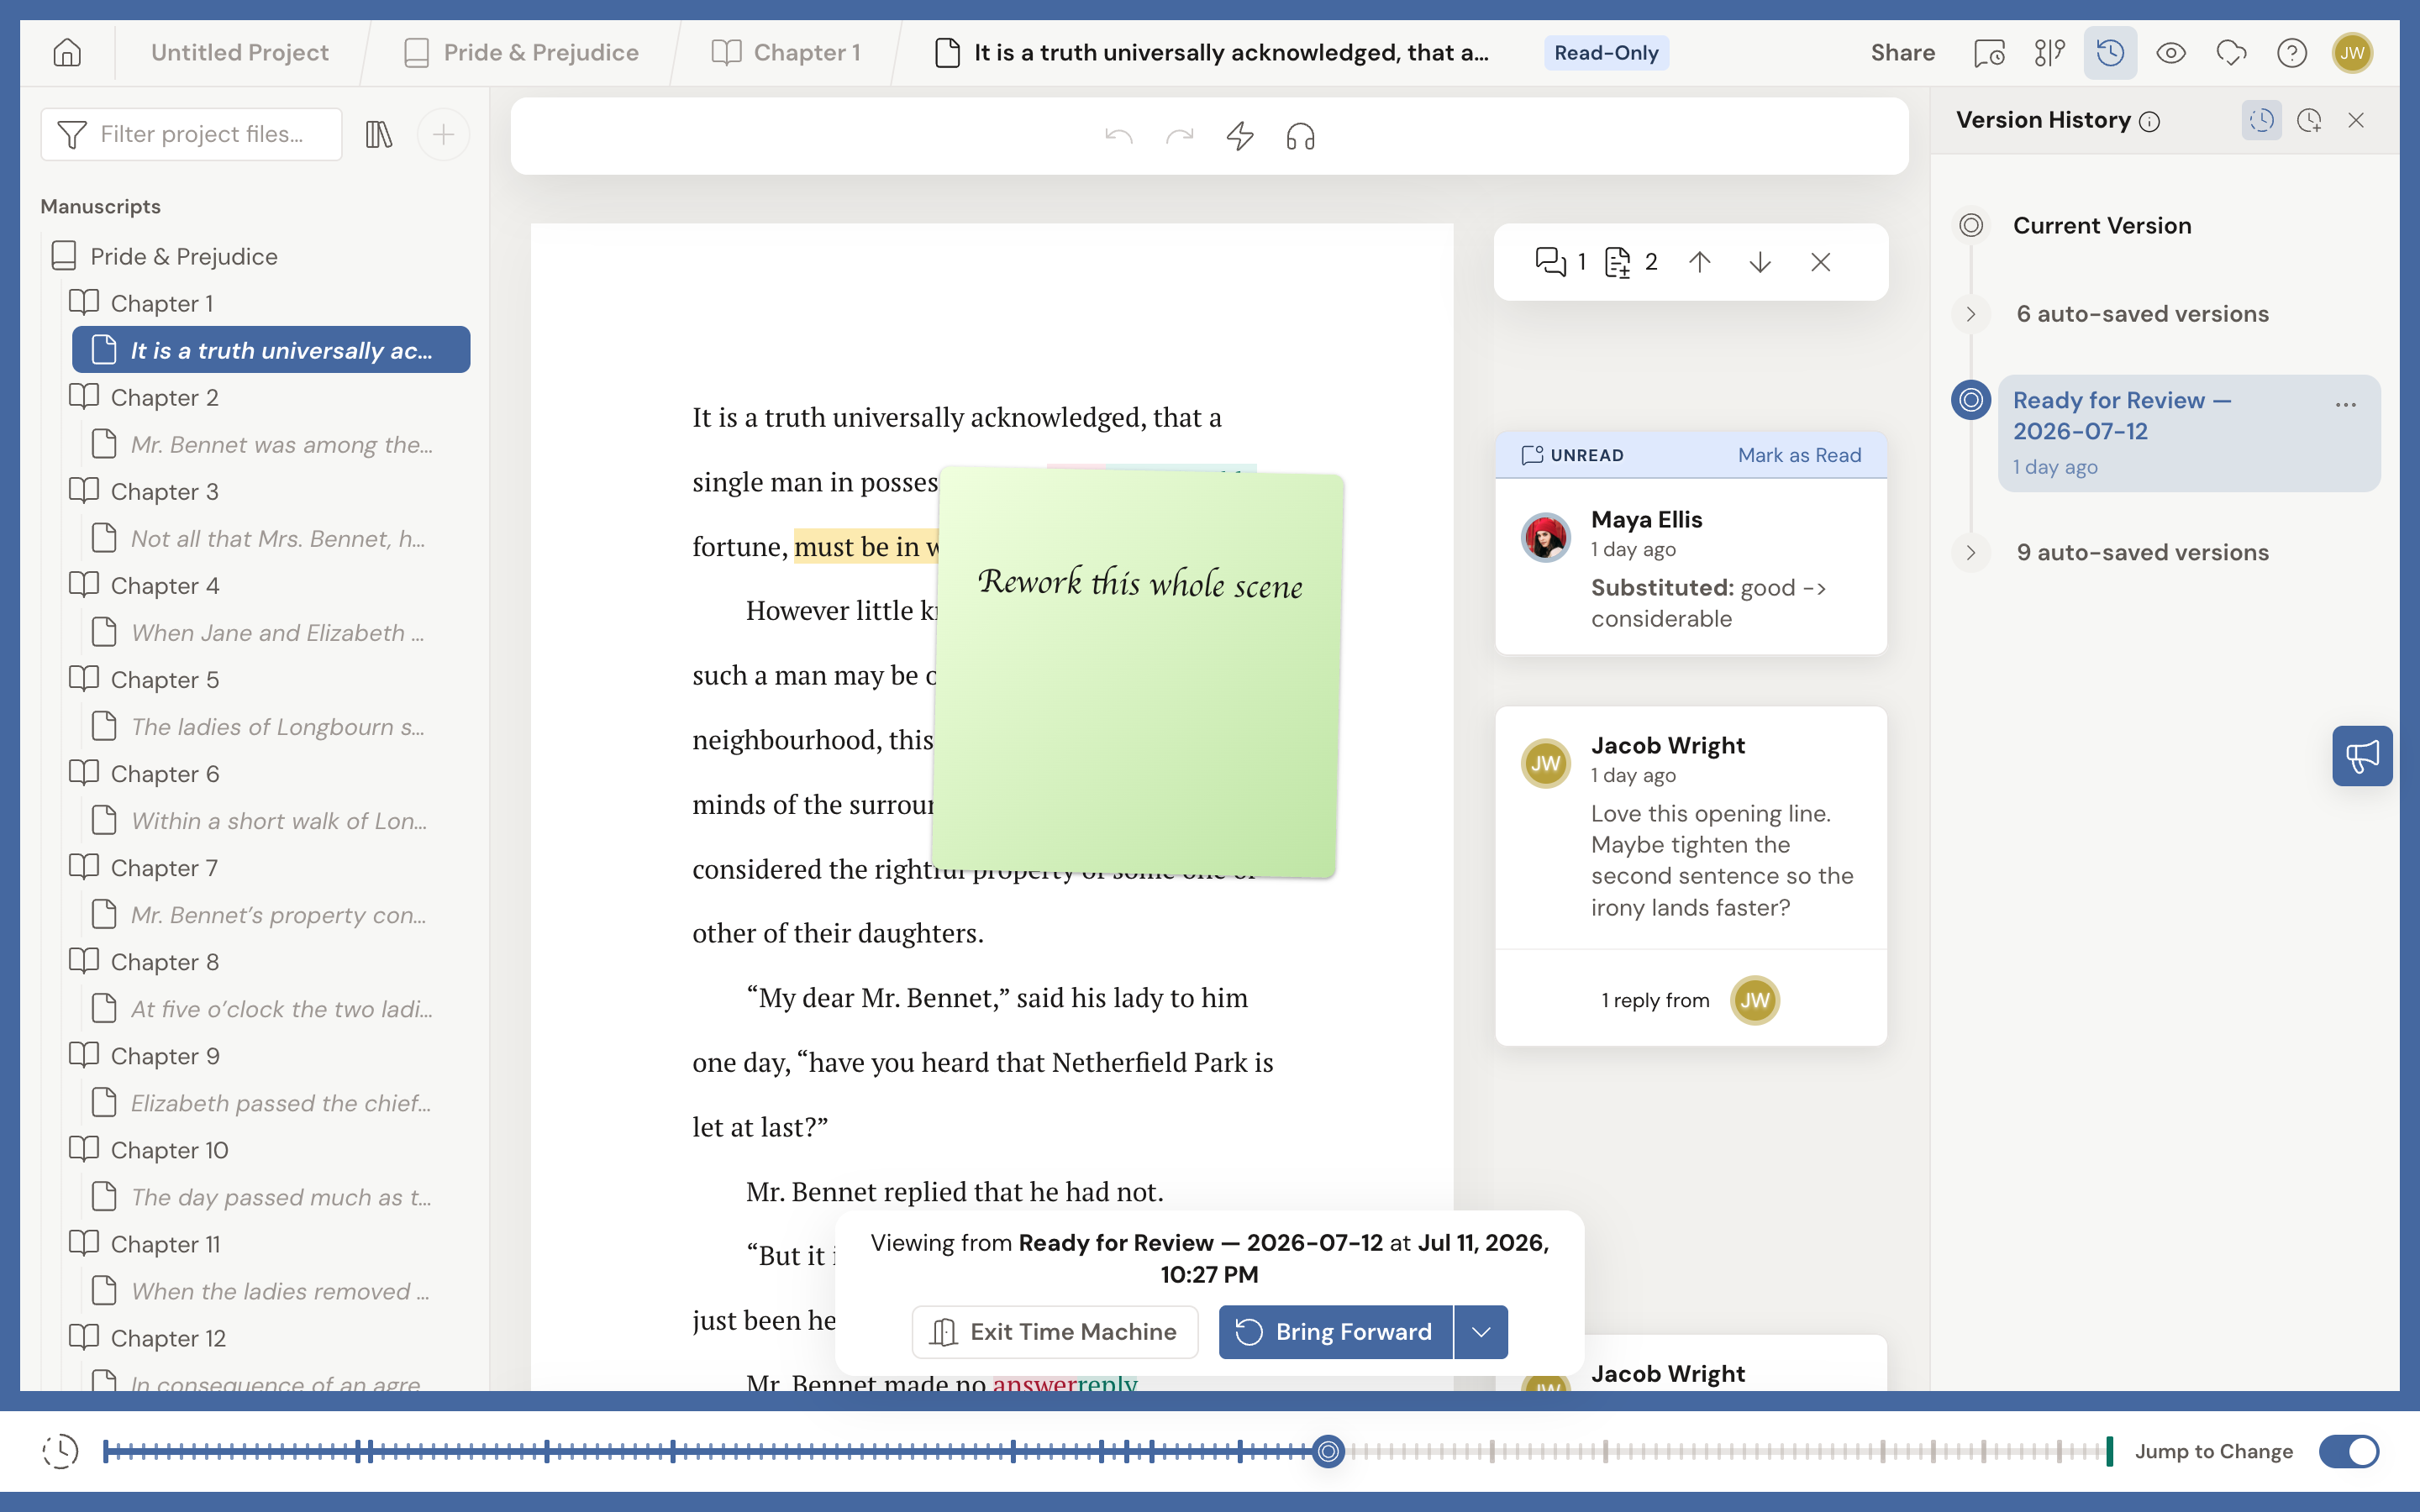Click in the Filter project files field
Image resolution: width=2420 pixels, height=1512 pixels.
point(192,134)
